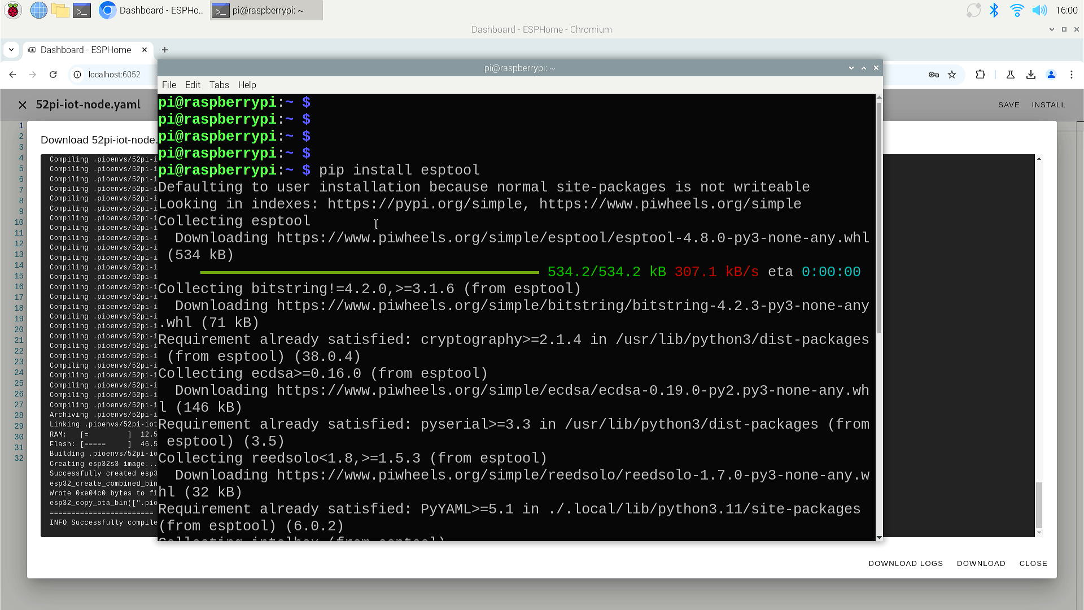This screenshot has width=1084, height=610.
Task: Select the Edit menu in terminal
Action: tap(192, 84)
